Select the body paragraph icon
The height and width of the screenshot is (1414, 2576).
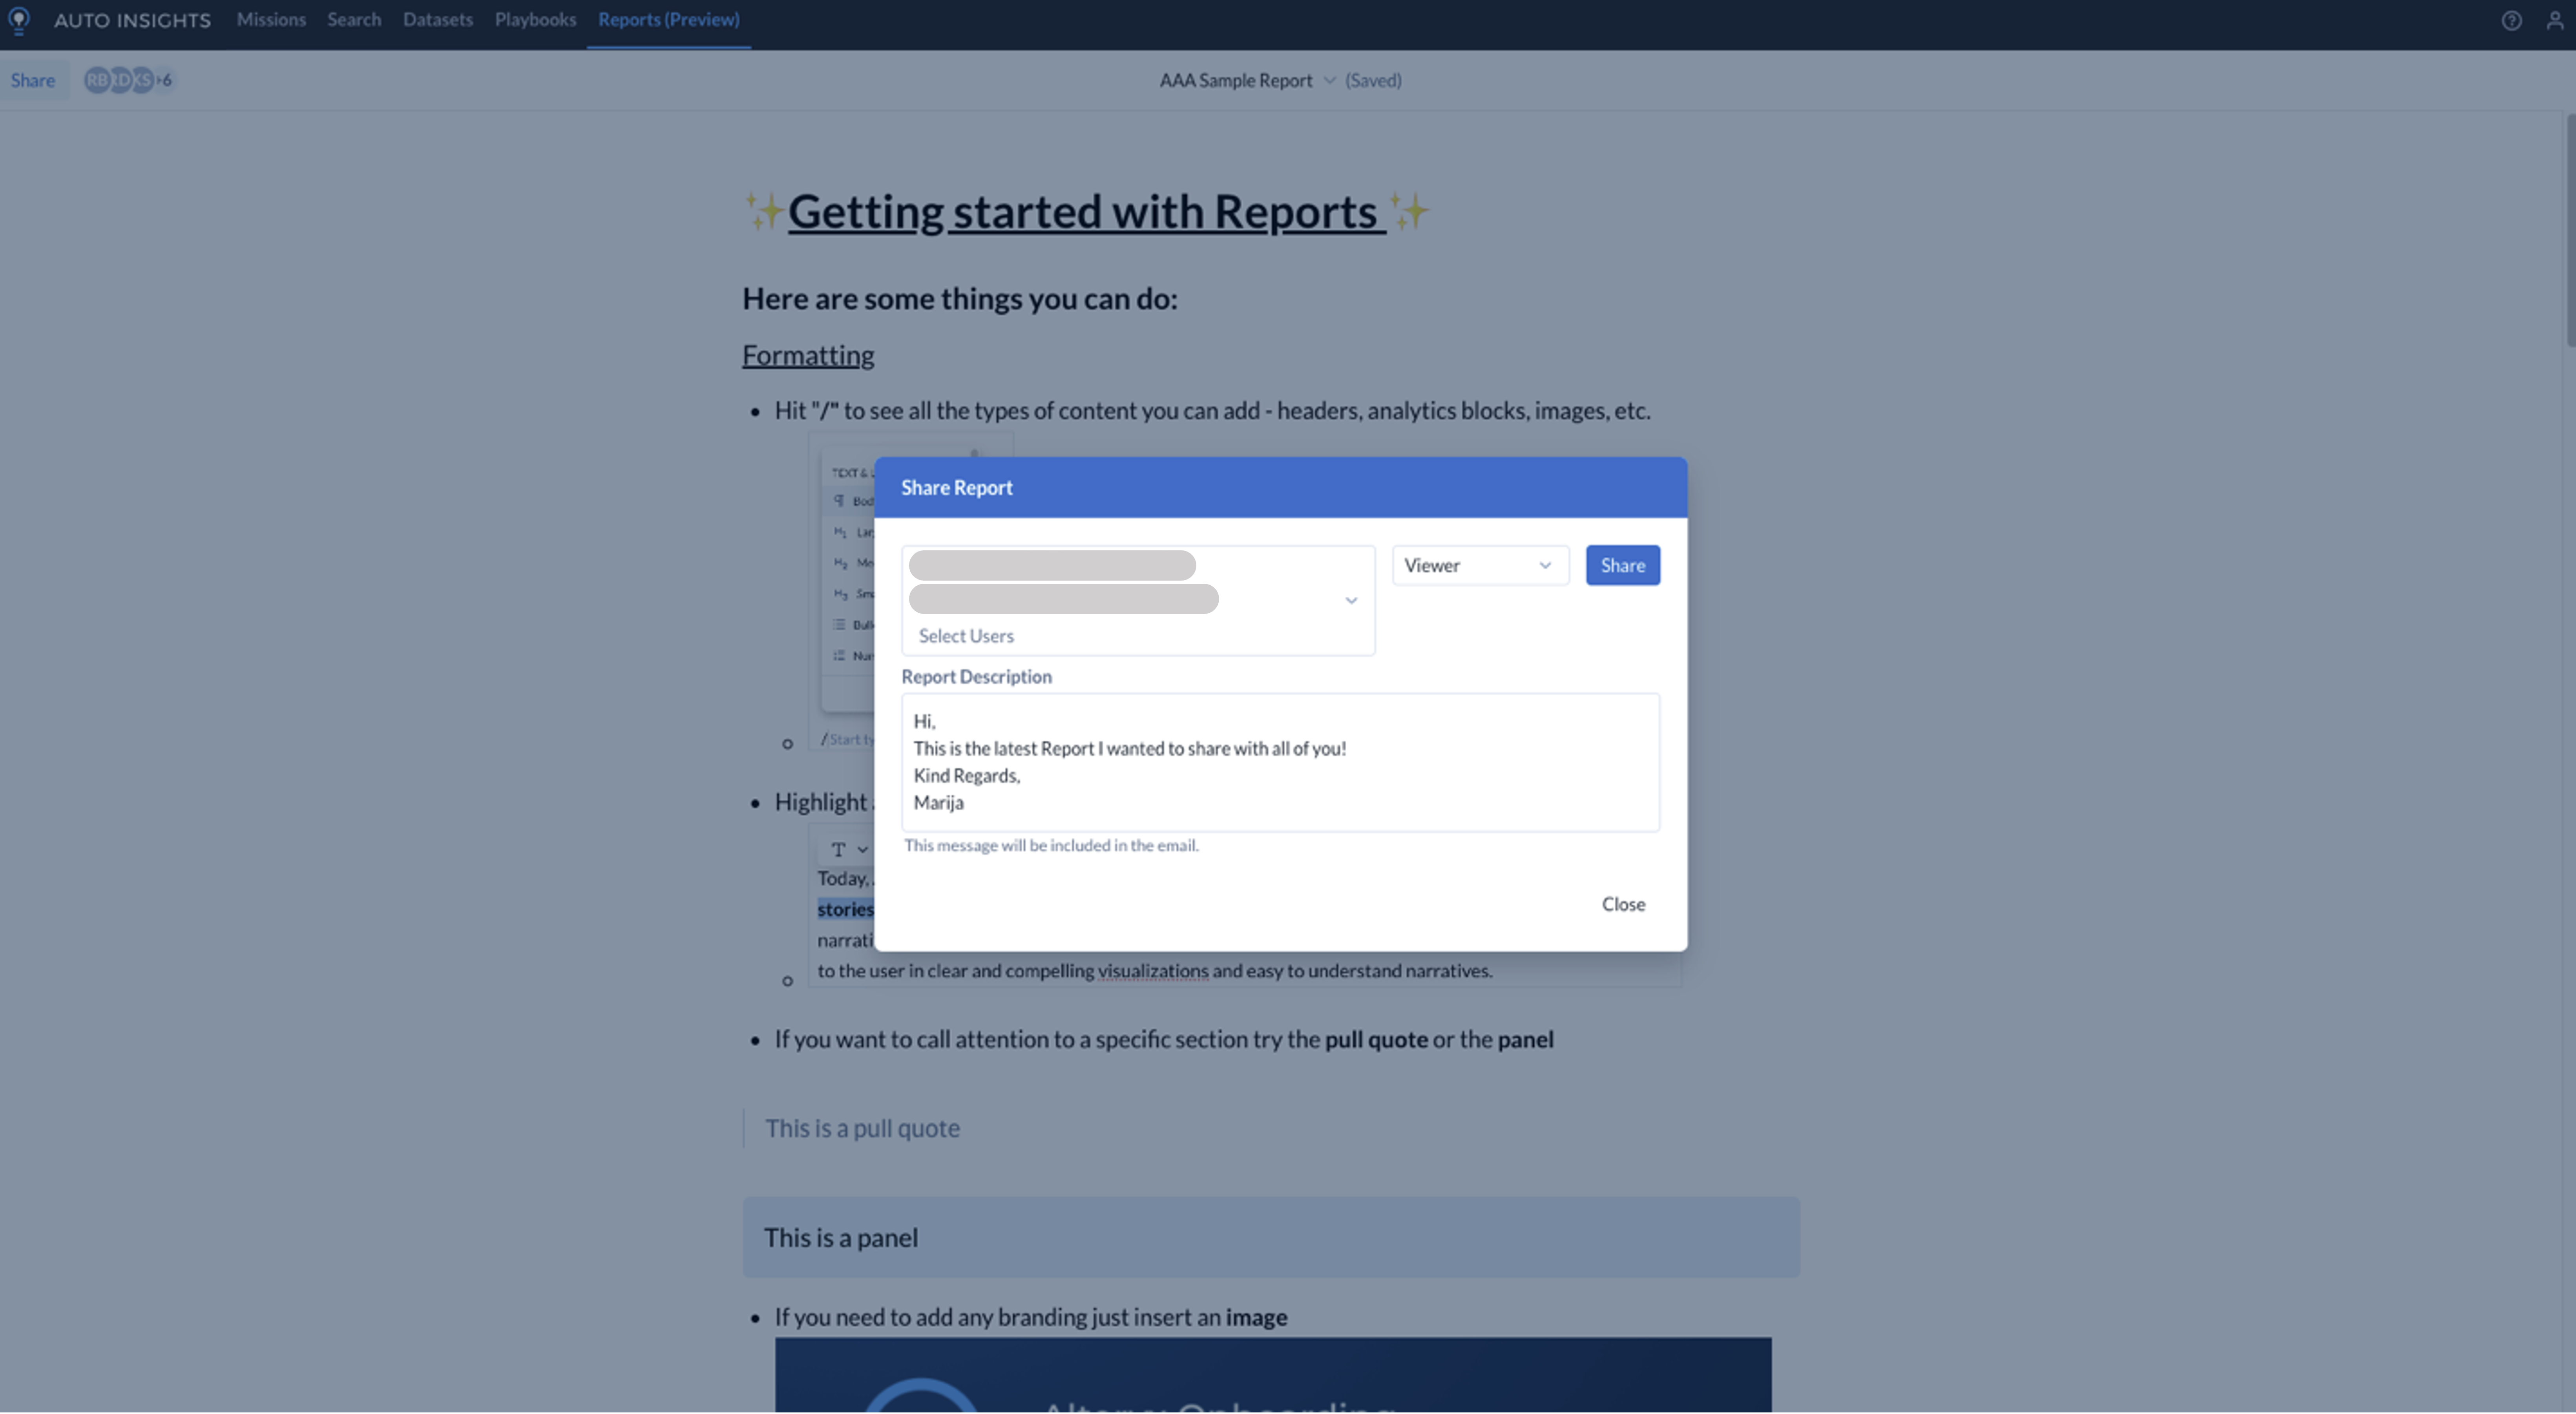coord(839,500)
